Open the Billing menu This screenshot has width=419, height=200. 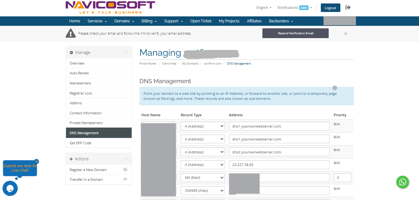coord(149,21)
